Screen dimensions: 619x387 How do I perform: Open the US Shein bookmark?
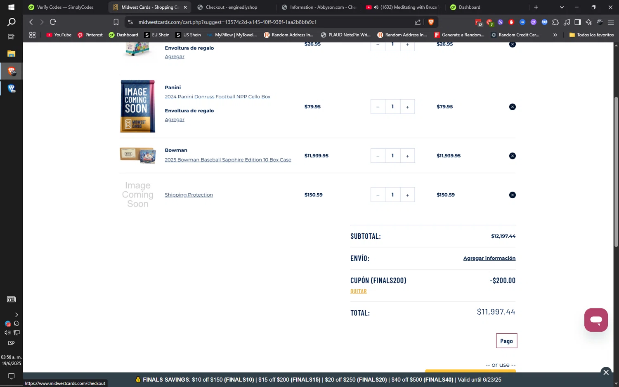tap(188, 35)
